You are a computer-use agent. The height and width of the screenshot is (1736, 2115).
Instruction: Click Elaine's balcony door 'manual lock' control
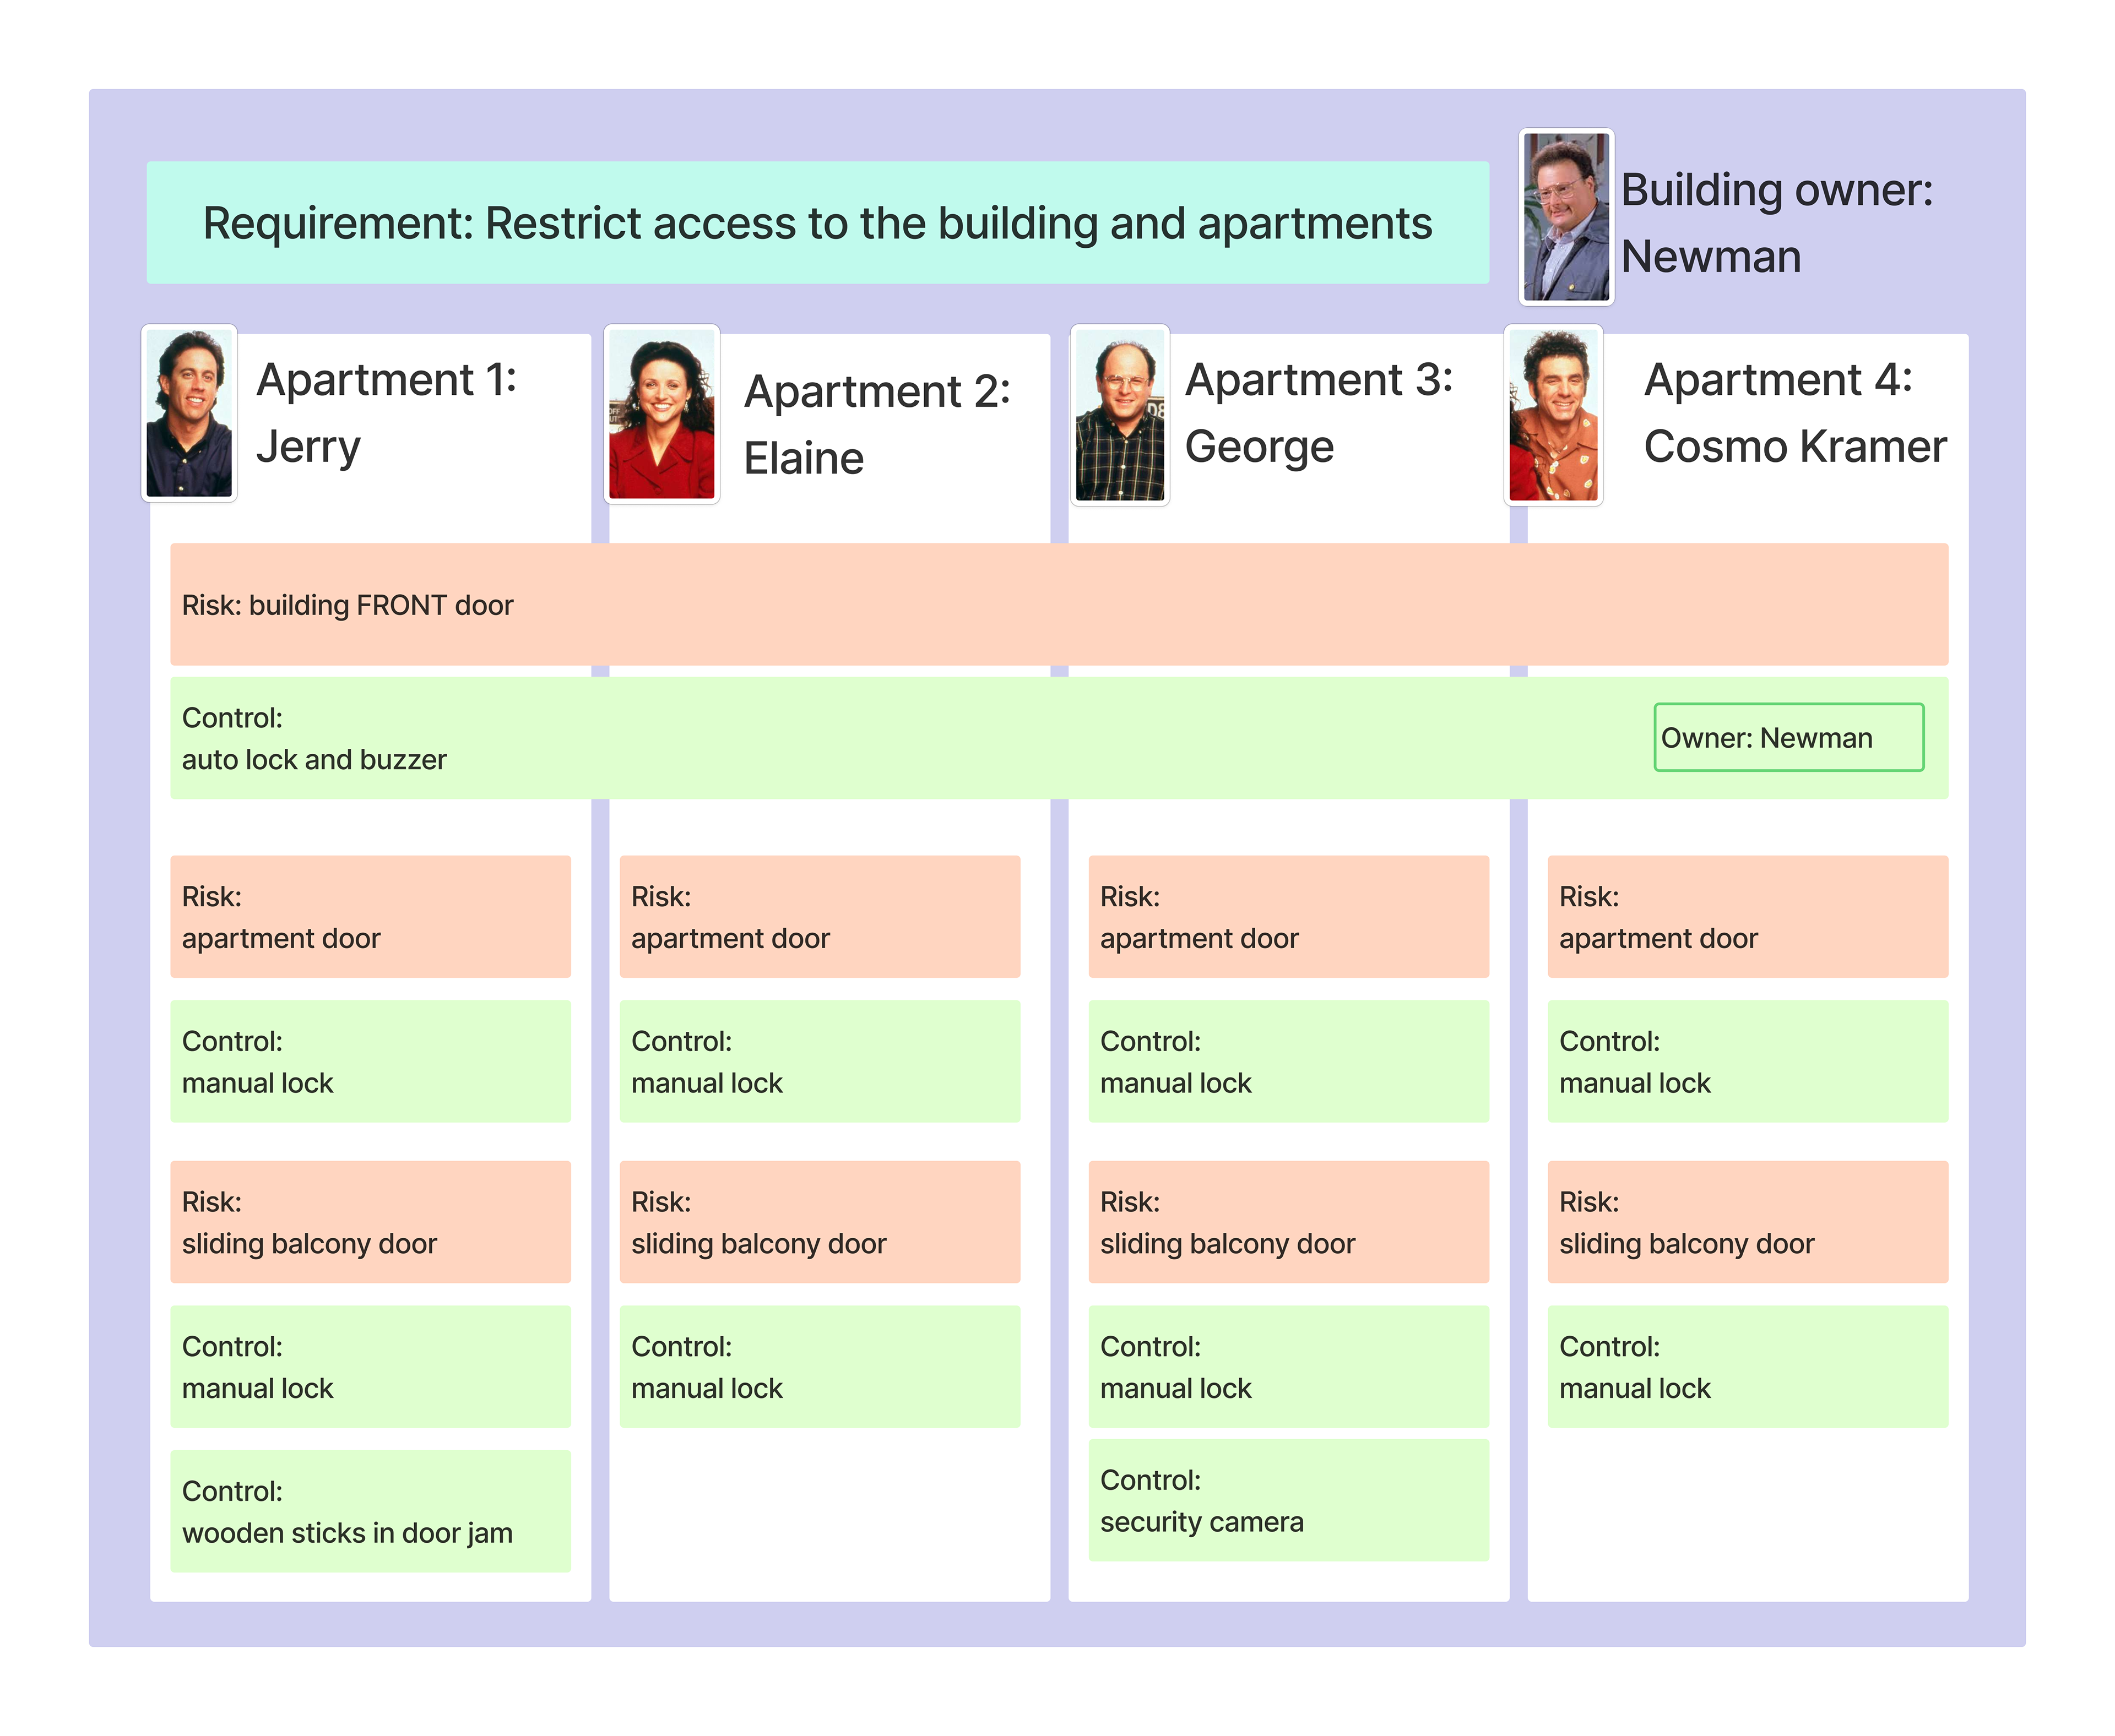[820, 1366]
